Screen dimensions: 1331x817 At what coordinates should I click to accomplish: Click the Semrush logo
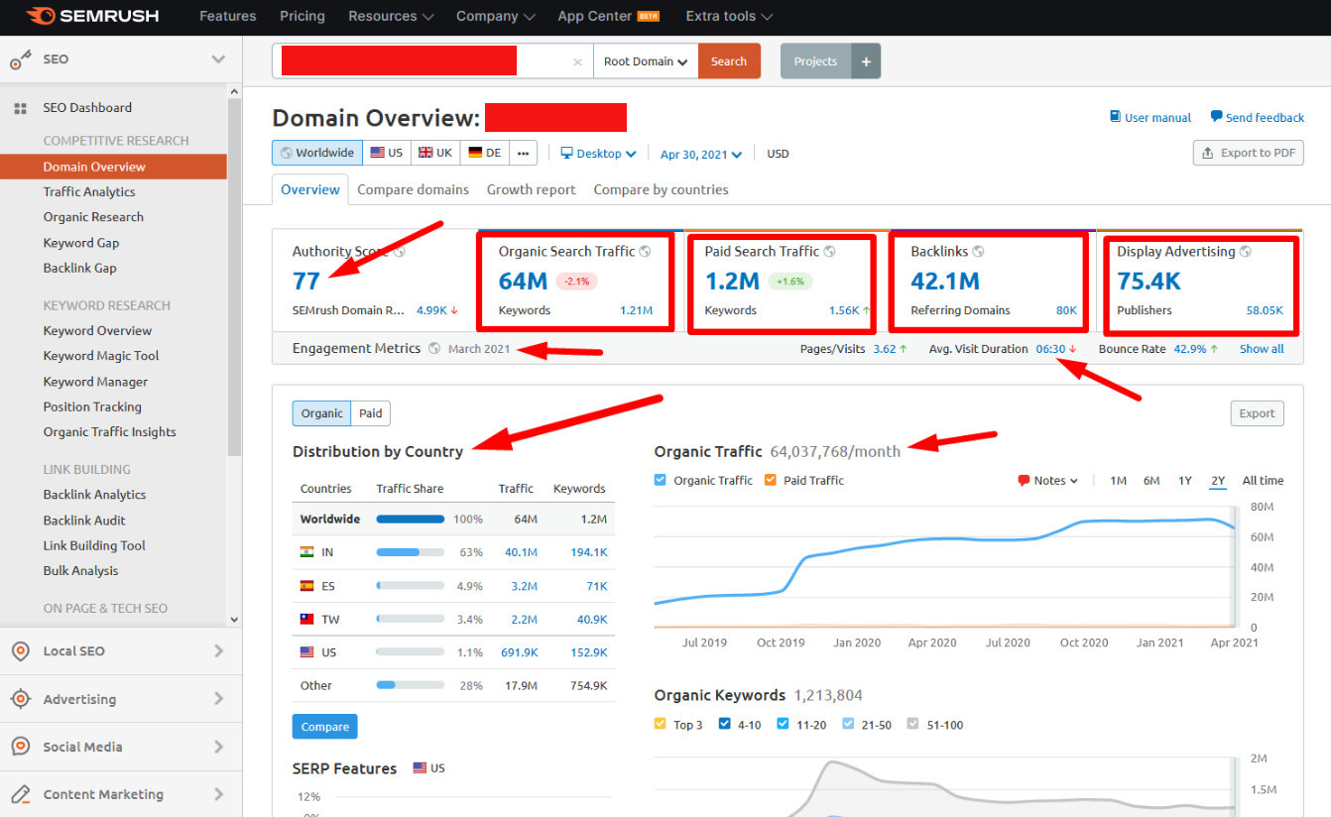tap(92, 17)
